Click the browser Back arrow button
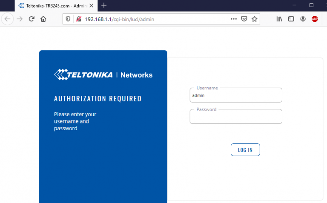This screenshot has height=203, width=327. point(7,19)
